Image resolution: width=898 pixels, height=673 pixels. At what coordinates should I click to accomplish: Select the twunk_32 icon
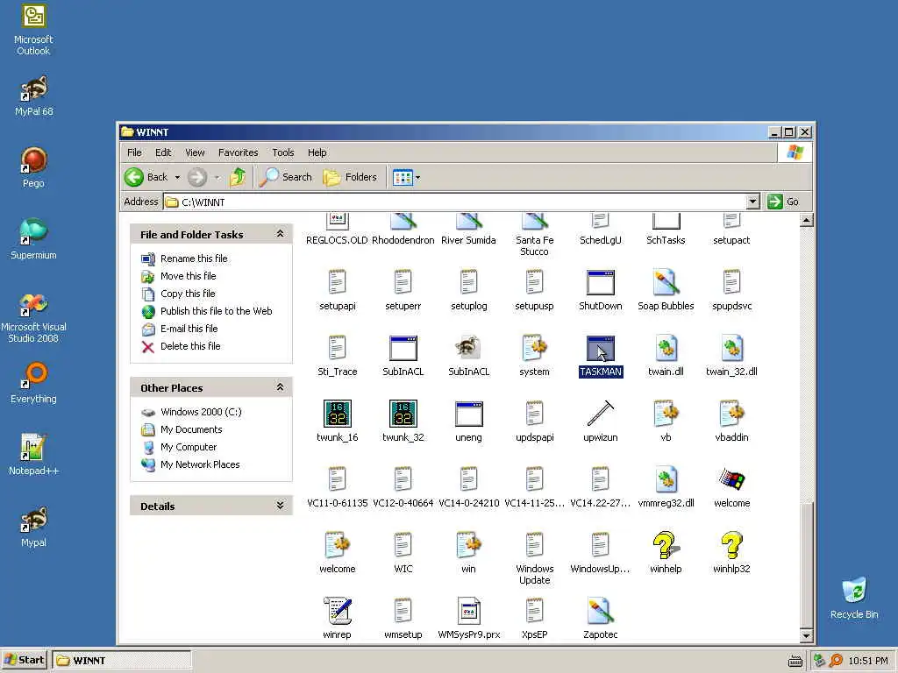[403, 414]
